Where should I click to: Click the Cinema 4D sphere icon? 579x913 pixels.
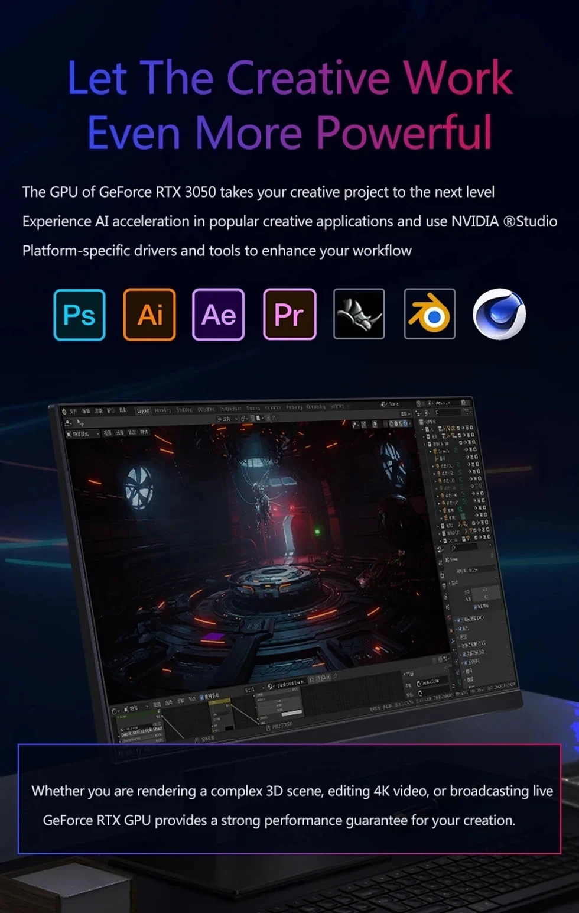point(499,314)
